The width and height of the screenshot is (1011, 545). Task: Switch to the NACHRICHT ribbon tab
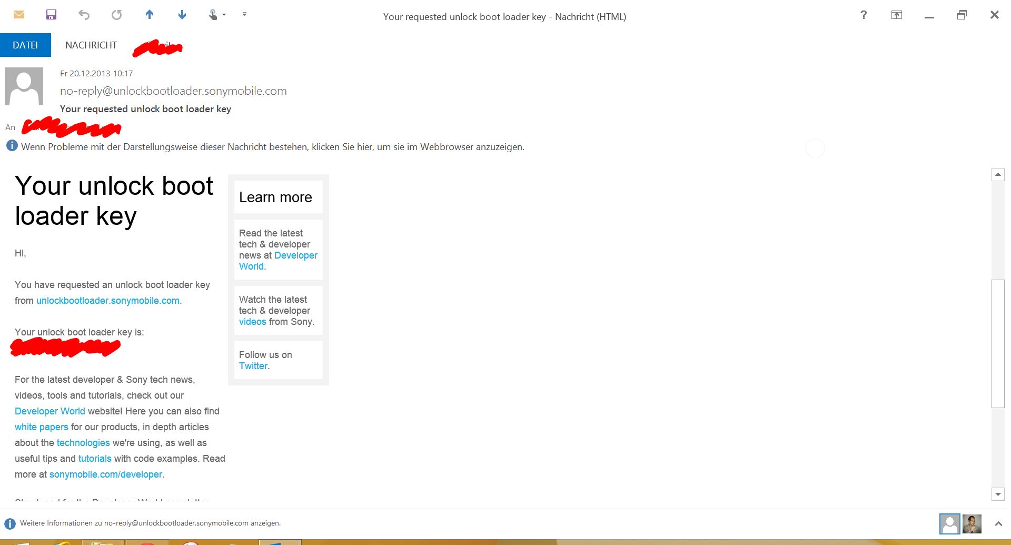pos(91,45)
